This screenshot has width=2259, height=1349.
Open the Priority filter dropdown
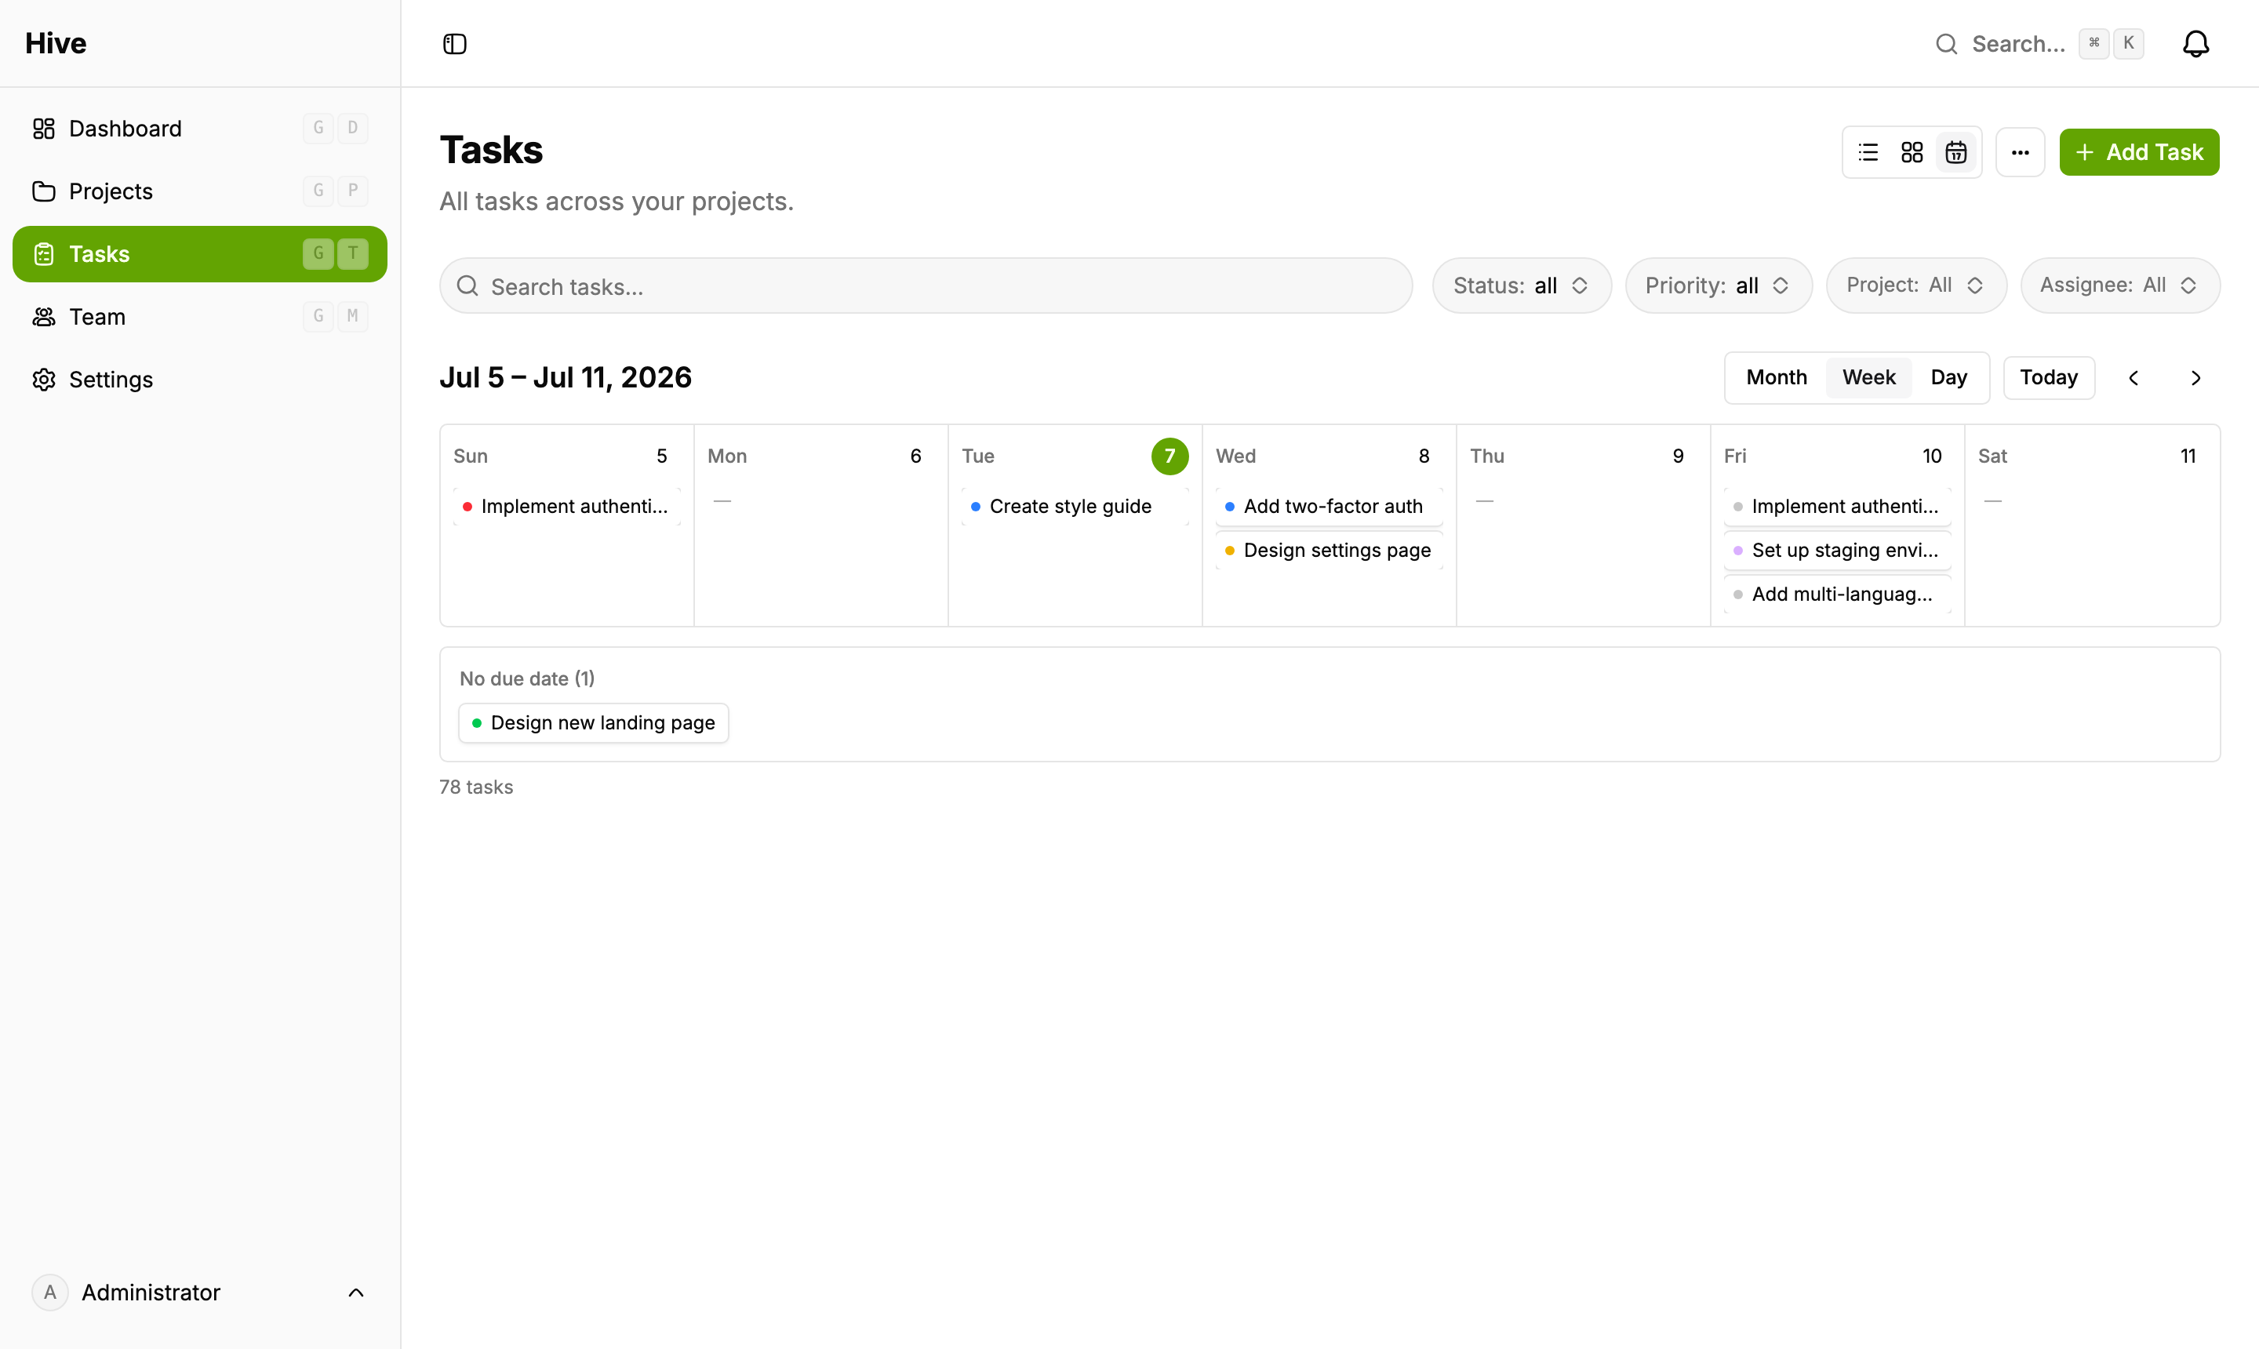tap(1718, 285)
